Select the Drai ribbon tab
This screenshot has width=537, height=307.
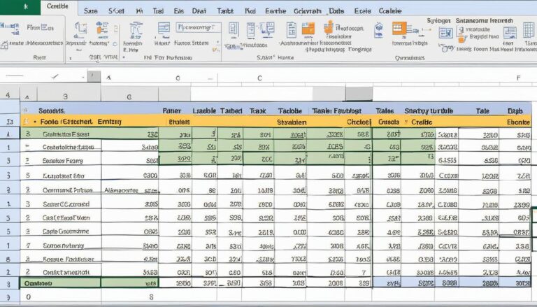[x=199, y=11]
